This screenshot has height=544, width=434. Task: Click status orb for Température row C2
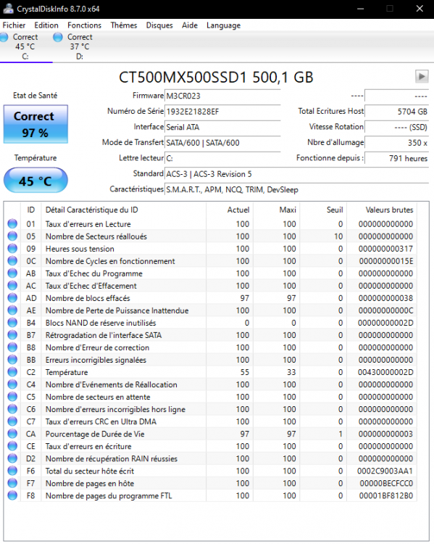[x=12, y=372]
